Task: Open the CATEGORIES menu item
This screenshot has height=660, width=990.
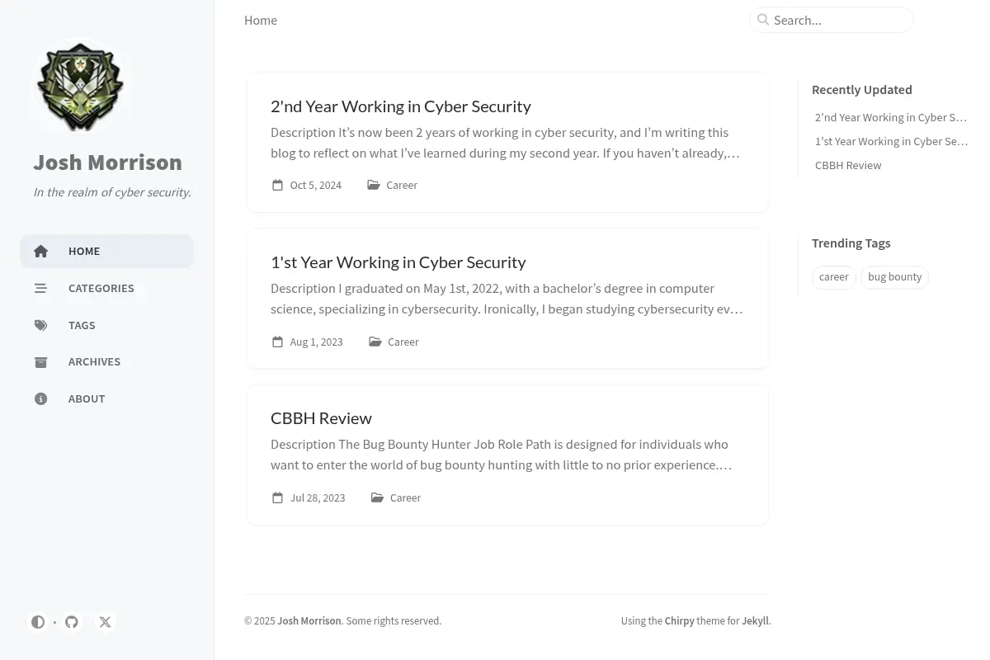Action: click(x=107, y=288)
